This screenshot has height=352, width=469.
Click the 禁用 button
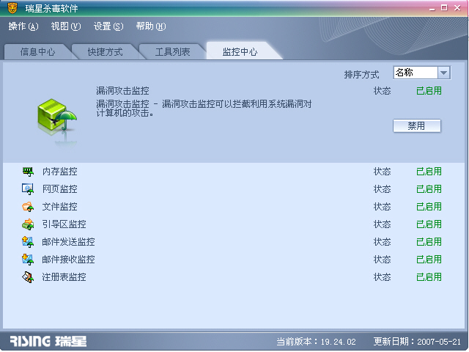pyautogui.click(x=417, y=125)
